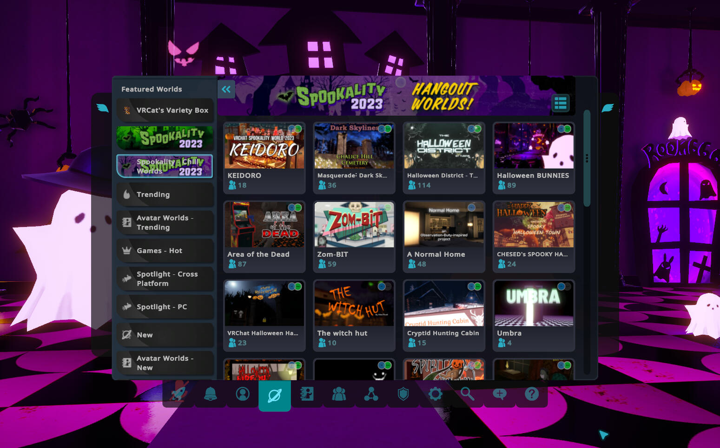Open the Launch Pad rocket icon
720x448 pixels.
[x=179, y=394]
